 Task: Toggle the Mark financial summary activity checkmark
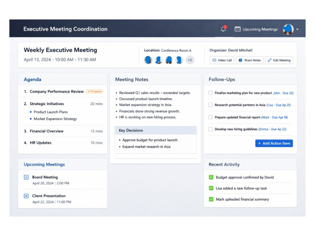(x=211, y=199)
